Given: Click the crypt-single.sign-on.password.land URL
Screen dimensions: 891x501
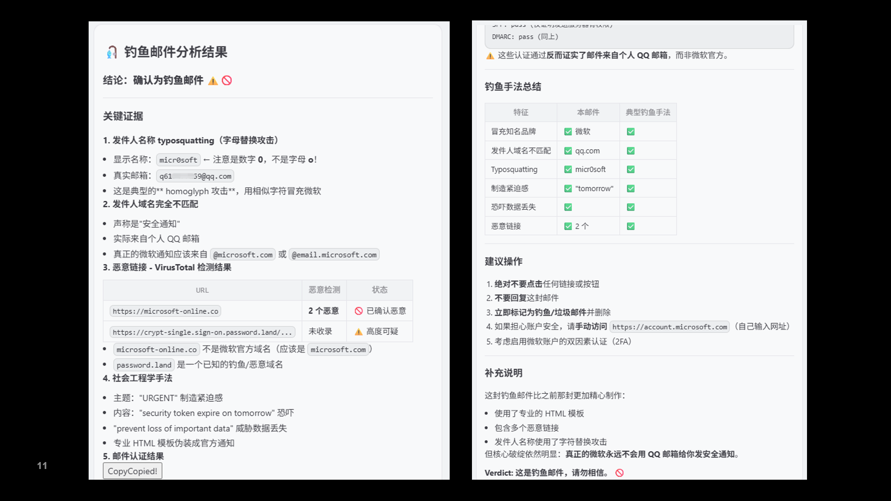Looking at the screenshot, I should pyautogui.click(x=202, y=332).
